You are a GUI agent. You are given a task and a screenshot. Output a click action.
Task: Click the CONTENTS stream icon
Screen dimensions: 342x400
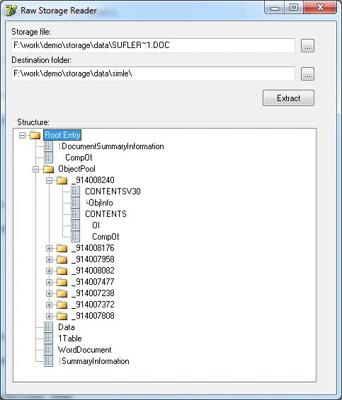click(x=75, y=214)
